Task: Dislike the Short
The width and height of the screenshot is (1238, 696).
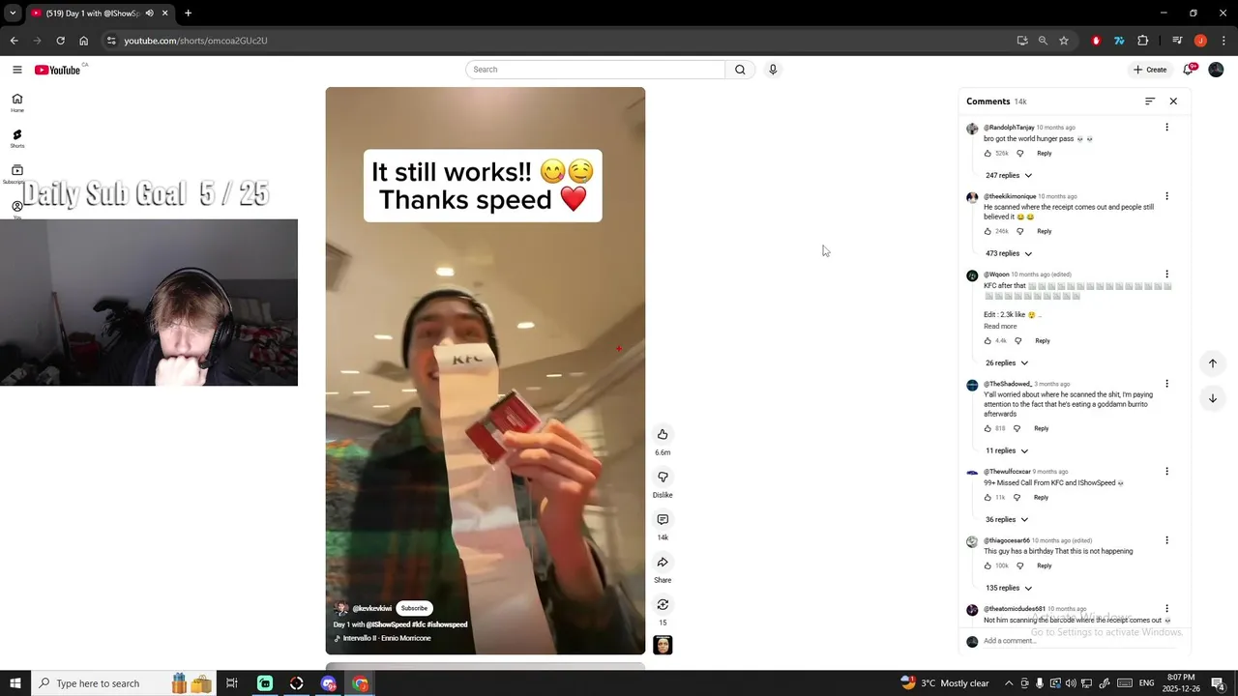Action: (663, 477)
